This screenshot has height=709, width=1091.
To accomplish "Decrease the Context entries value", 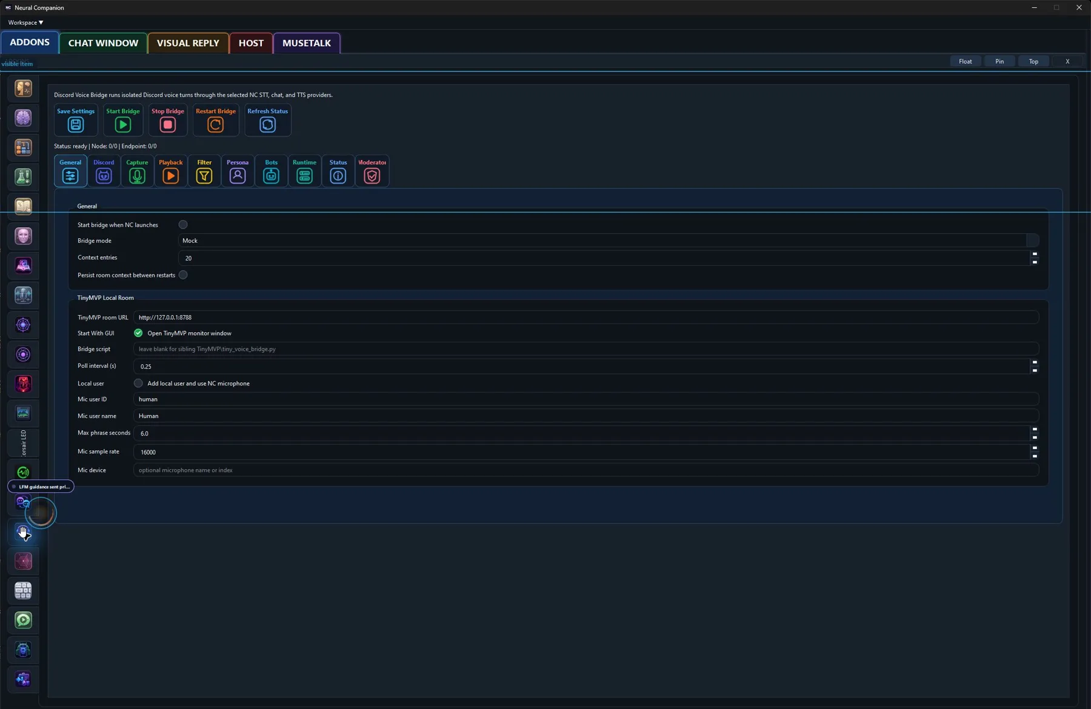I will pos(1035,262).
